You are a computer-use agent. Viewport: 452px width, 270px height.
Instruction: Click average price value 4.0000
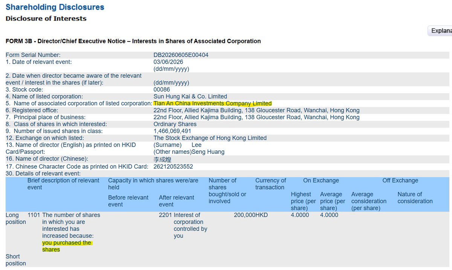click(329, 215)
